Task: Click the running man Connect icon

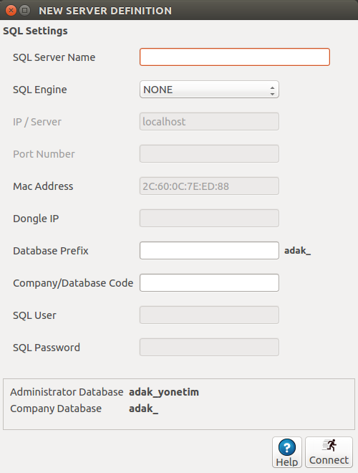Action: (x=329, y=445)
